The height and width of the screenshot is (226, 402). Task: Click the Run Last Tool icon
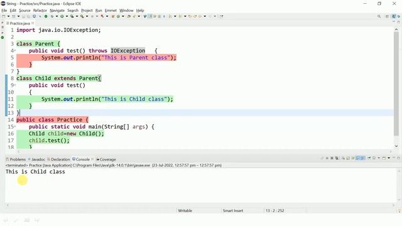(x=82, y=16)
